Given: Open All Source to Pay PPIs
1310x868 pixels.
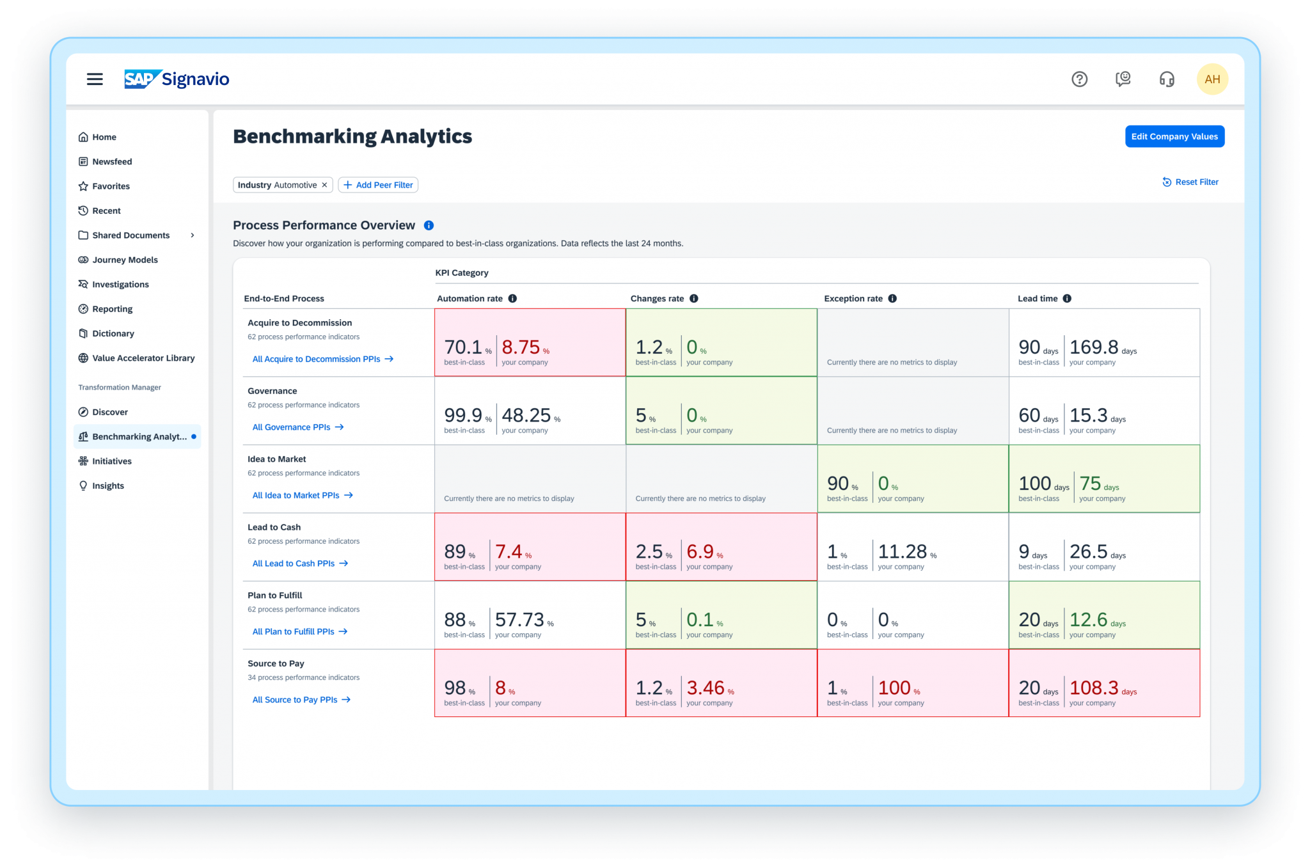Looking at the screenshot, I should click(x=301, y=699).
